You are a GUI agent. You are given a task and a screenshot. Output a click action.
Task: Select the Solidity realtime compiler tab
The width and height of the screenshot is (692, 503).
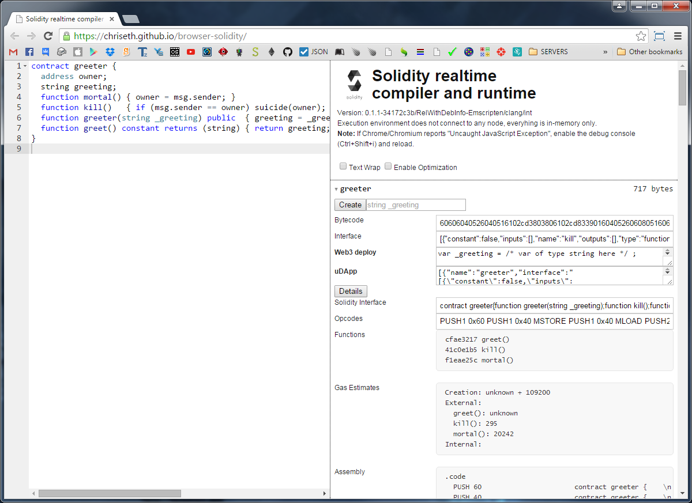coord(65,19)
